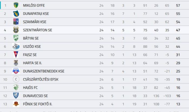Select the HAJÓS FC table row
The height and width of the screenshot is (112, 189).
(94, 87)
